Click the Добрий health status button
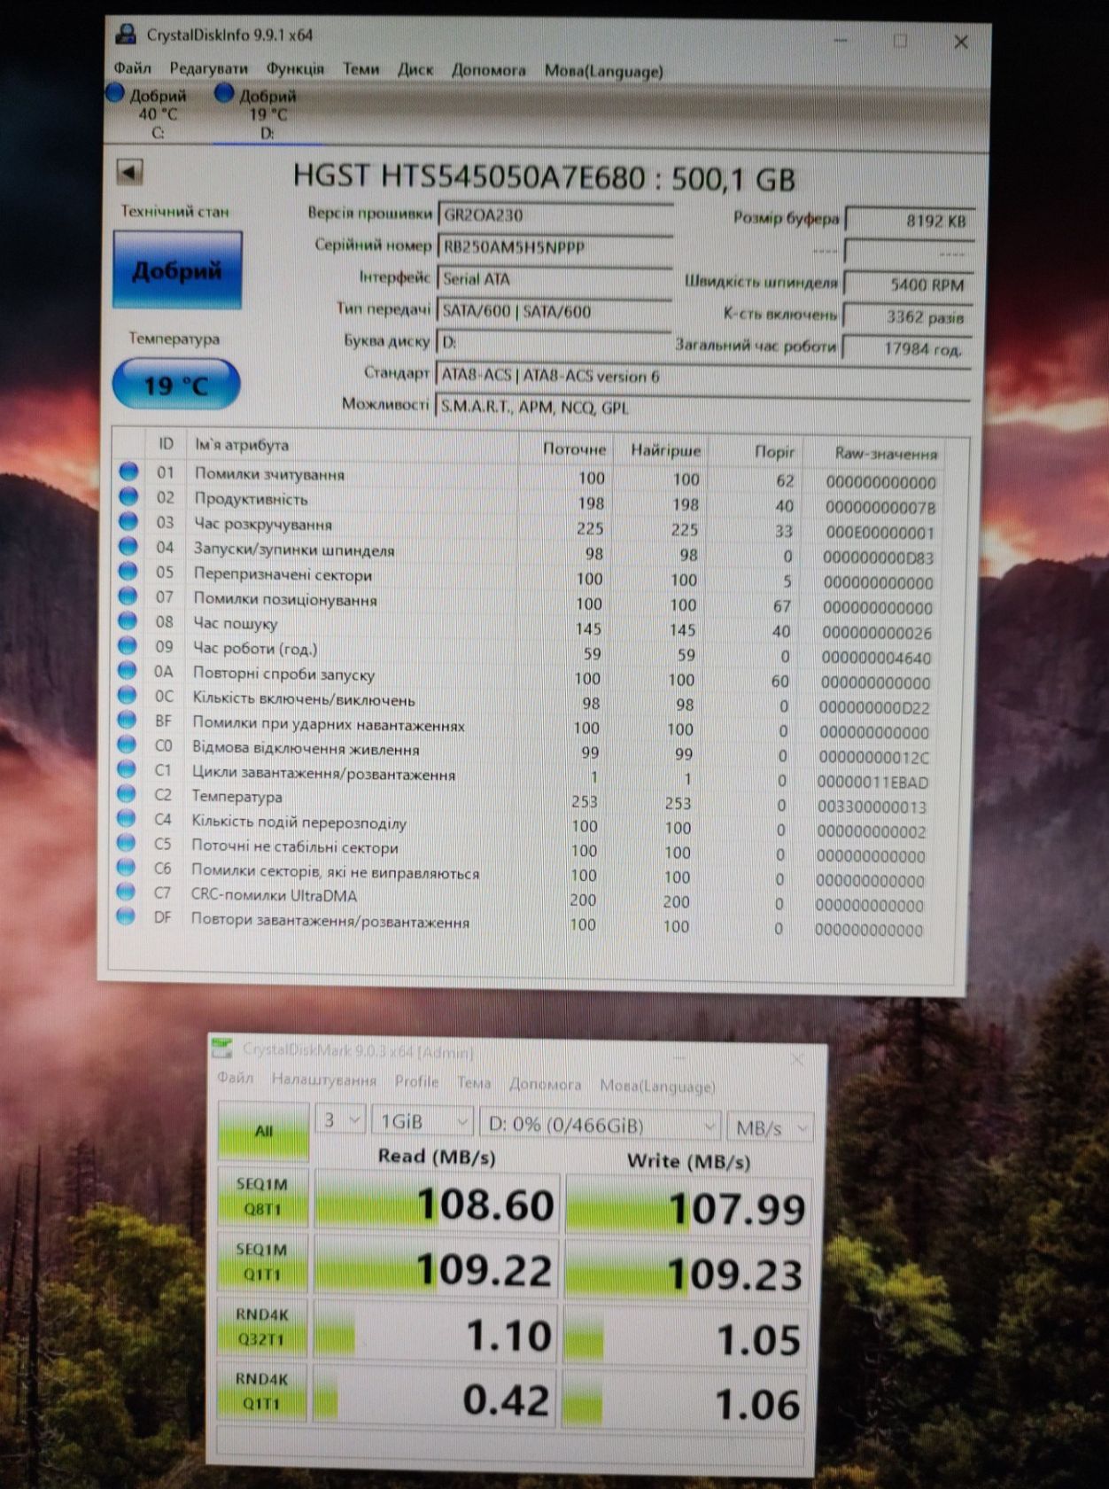1109x1489 pixels. [x=177, y=270]
